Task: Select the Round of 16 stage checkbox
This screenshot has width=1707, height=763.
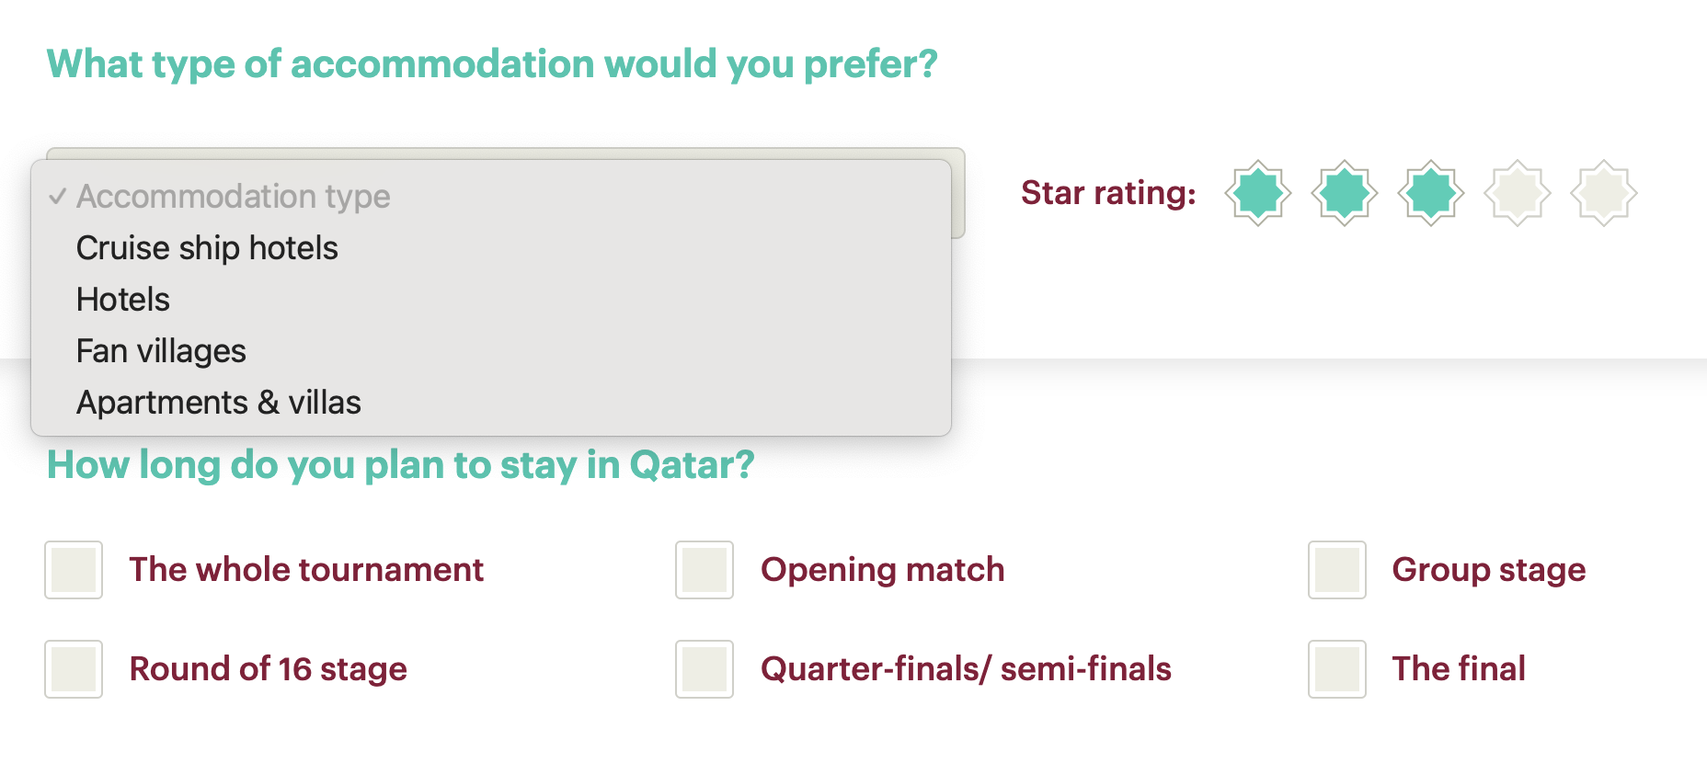Action: click(x=74, y=669)
